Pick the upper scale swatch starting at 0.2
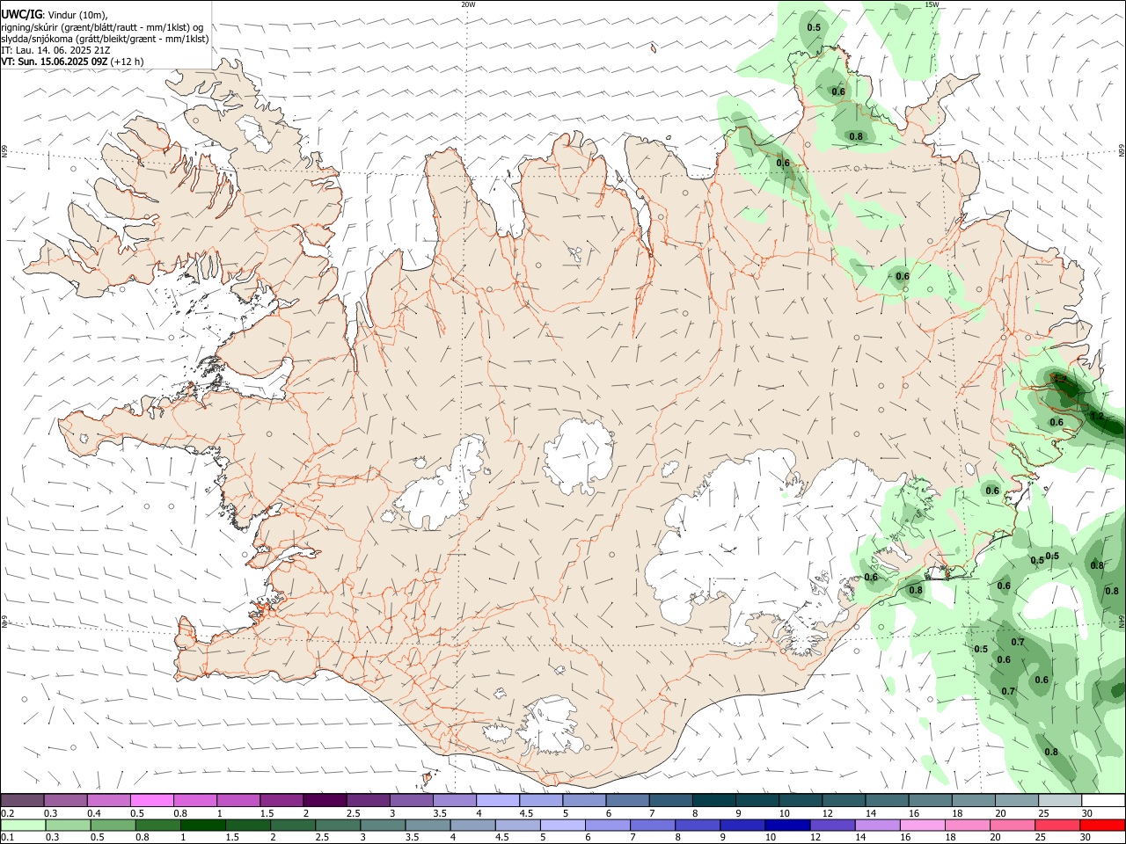The image size is (1126, 844). coord(22,800)
